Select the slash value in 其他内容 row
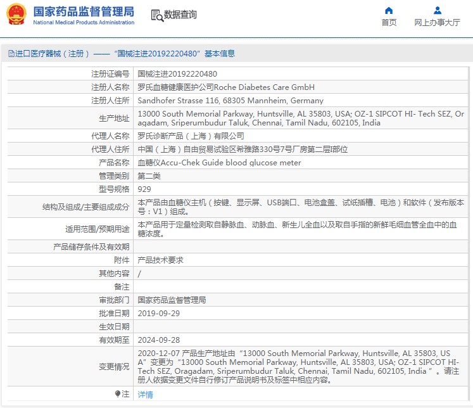Screen dimensions: 473x408 [x=139, y=274]
